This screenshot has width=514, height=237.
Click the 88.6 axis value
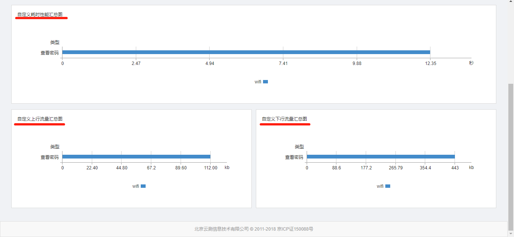coord(336,168)
